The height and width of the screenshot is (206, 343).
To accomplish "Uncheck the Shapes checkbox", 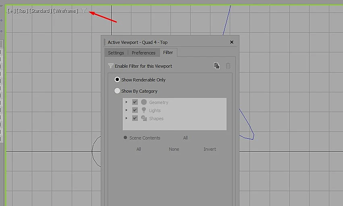I will pos(135,118).
